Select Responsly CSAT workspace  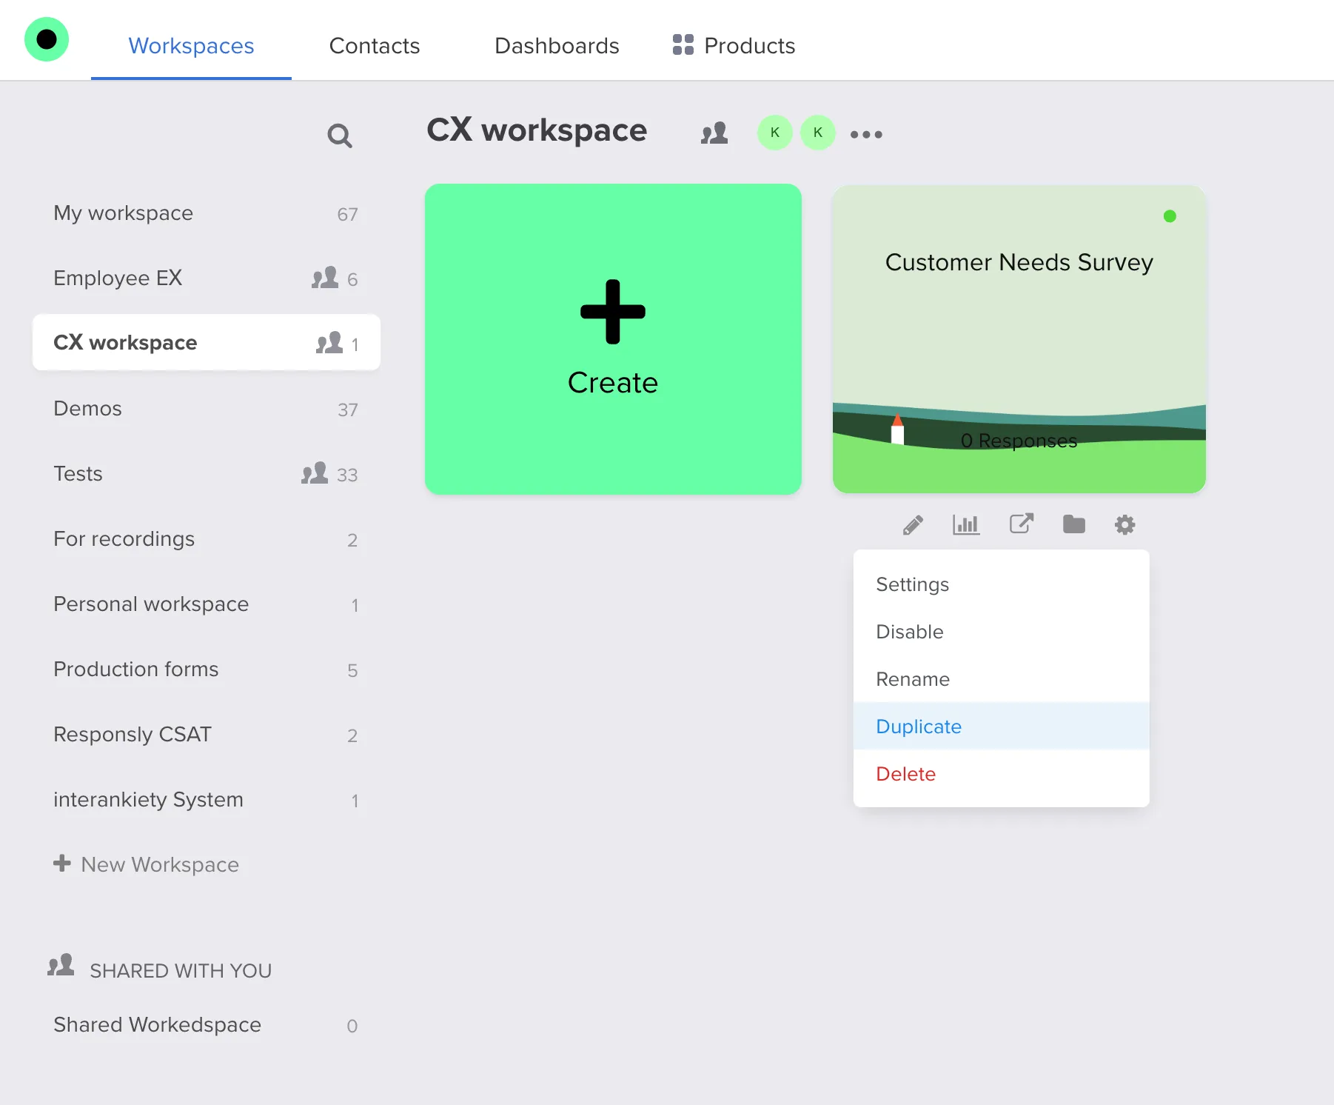206,735
